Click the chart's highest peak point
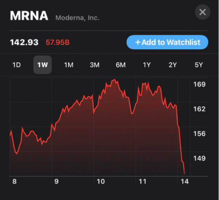 tap(115, 79)
